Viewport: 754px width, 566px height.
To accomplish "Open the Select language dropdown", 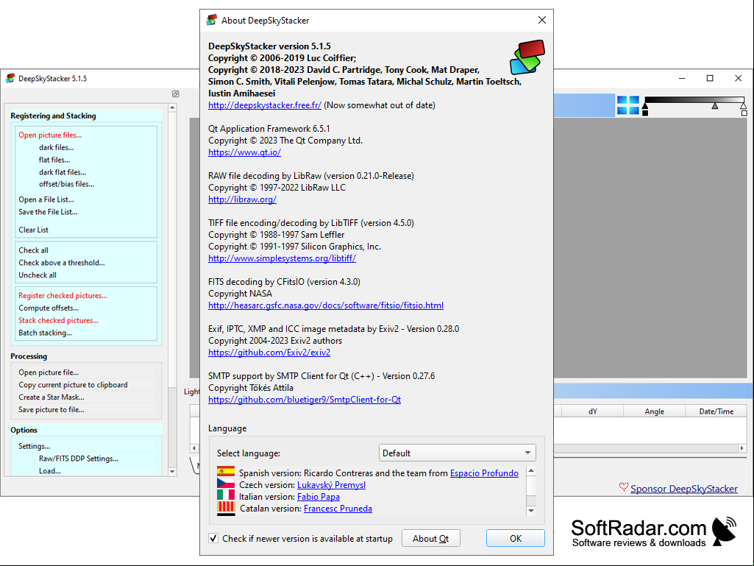I will [457, 453].
